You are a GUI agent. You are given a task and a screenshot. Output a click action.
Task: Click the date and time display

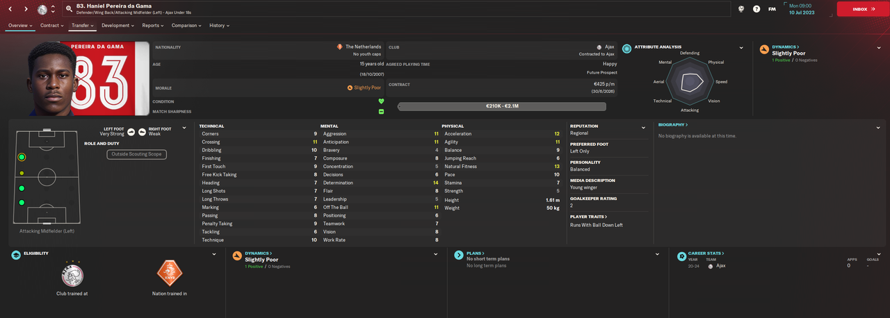[x=802, y=9]
